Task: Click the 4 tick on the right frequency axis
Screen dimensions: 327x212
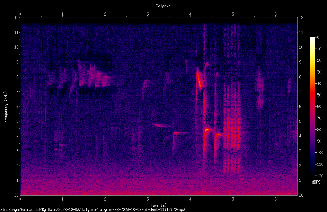Action: (x=300, y=136)
